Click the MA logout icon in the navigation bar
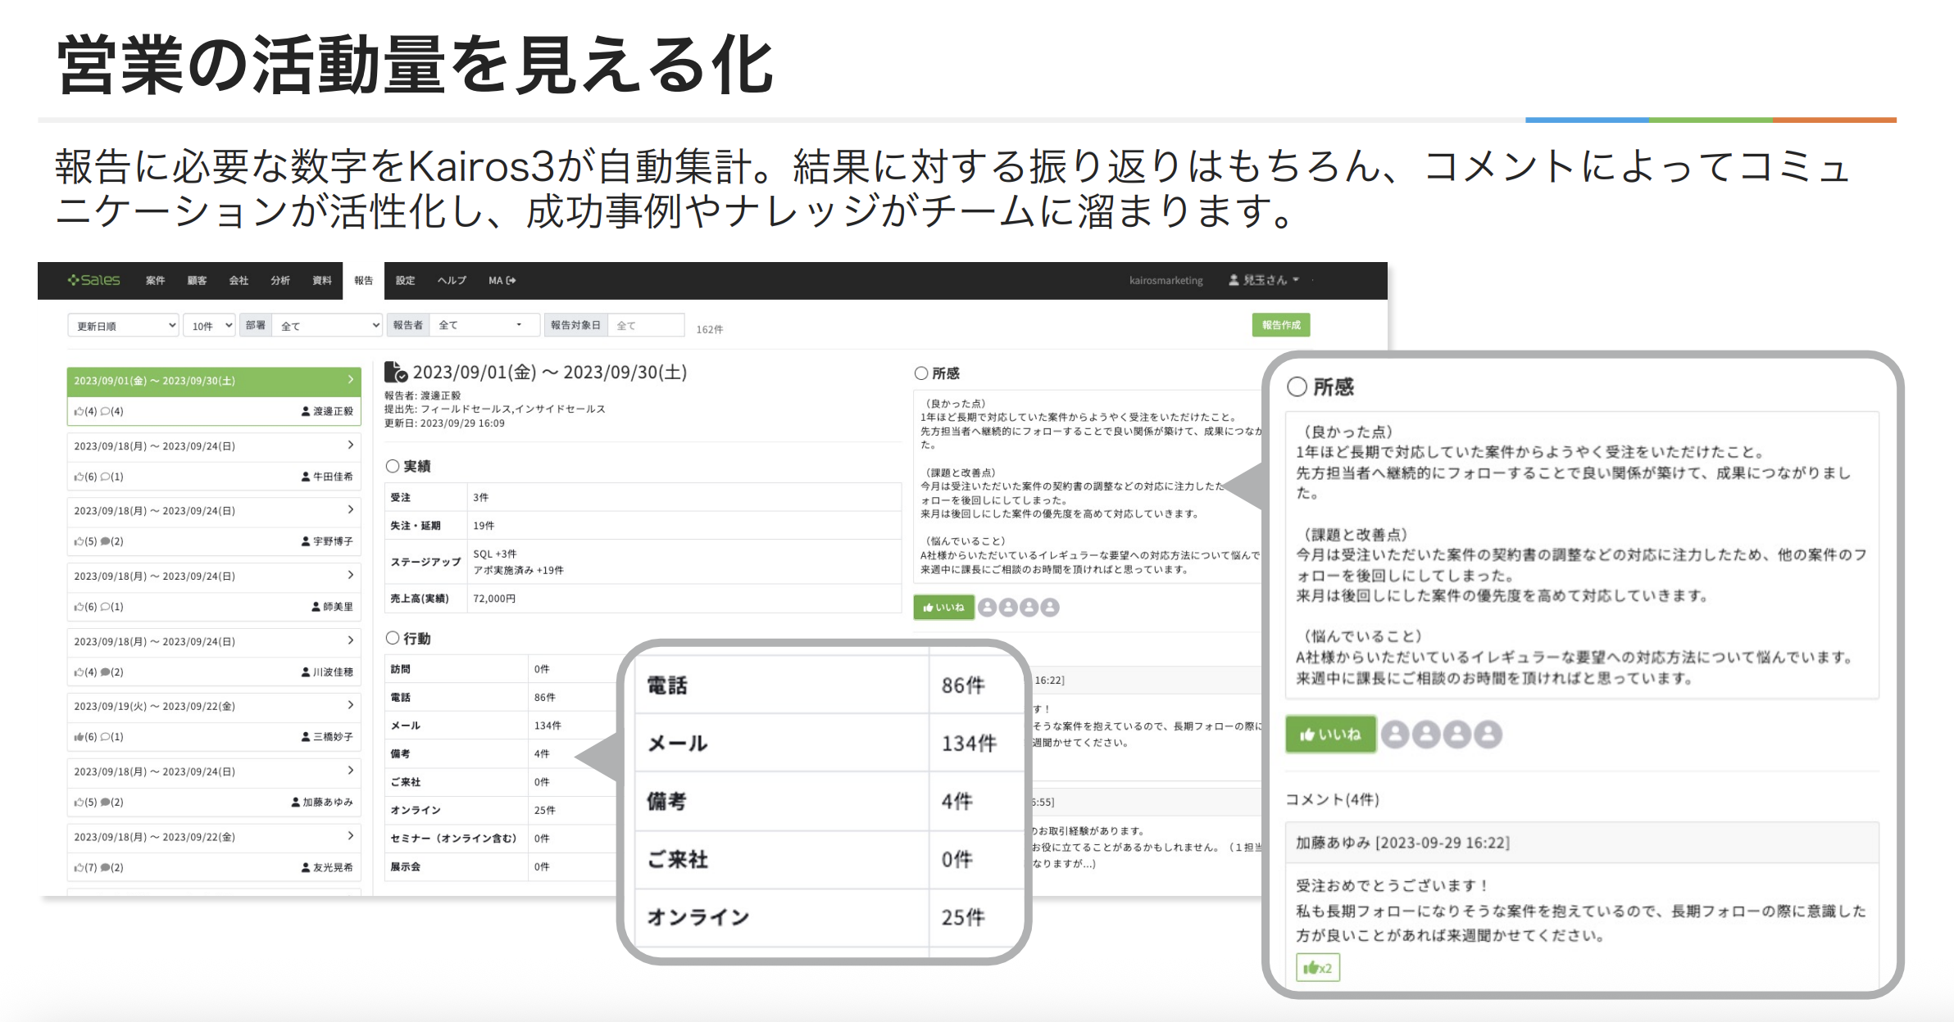1954x1022 pixels. pyautogui.click(x=510, y=280)
